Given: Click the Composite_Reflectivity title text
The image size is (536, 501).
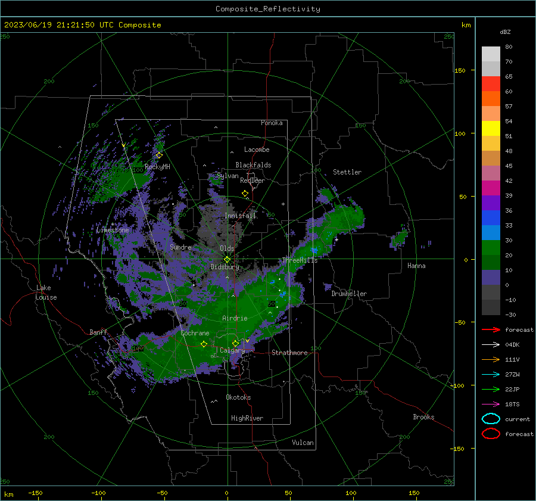Looking at the screenshot, I should pyautogui.click(x=268, y=9).
